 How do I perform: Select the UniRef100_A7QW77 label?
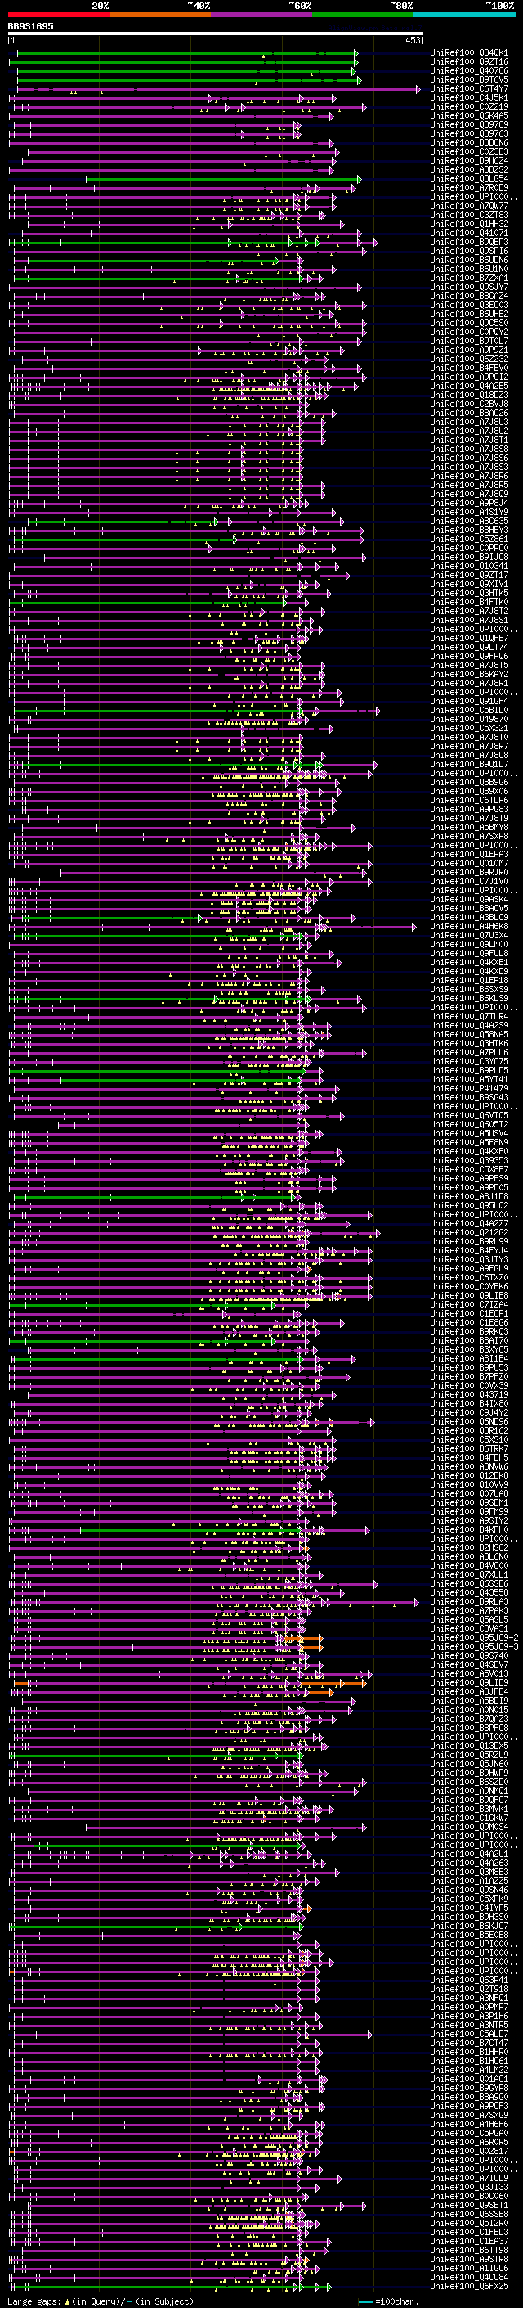(469, 206)
